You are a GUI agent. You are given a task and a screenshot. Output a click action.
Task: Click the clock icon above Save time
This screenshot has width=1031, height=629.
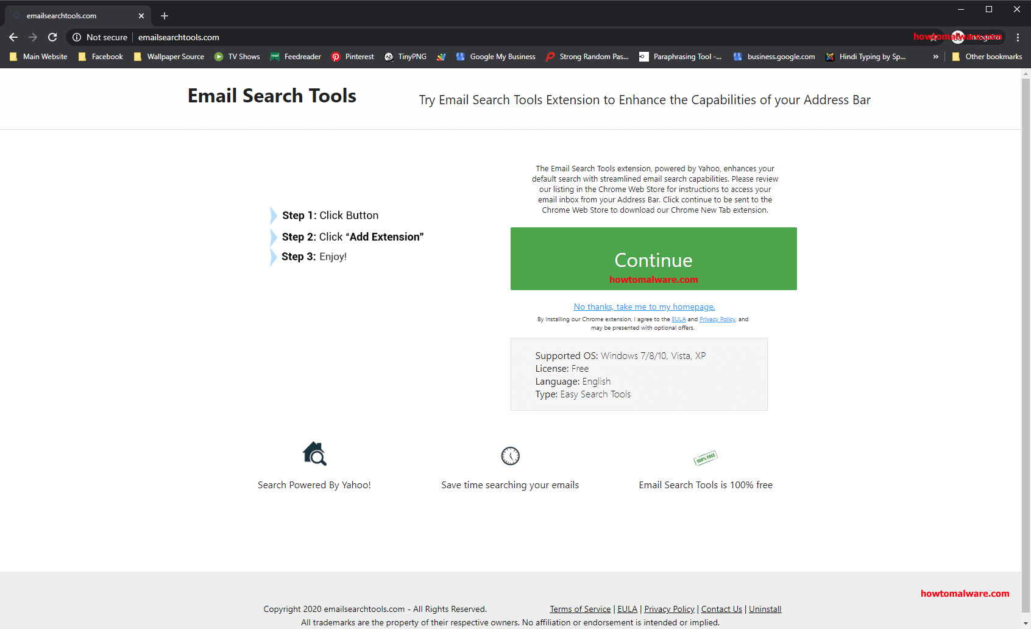(510, 456)
